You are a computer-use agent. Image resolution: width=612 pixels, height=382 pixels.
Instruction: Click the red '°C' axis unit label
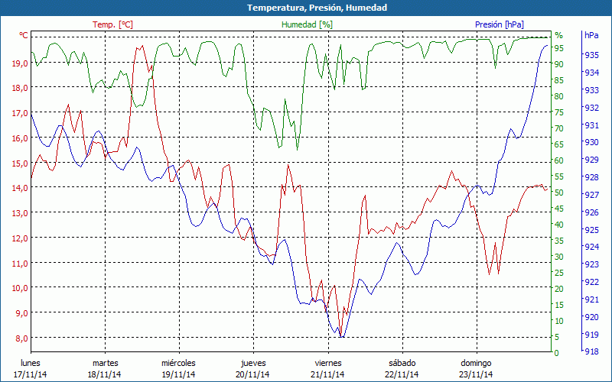(x=24, y=35)
